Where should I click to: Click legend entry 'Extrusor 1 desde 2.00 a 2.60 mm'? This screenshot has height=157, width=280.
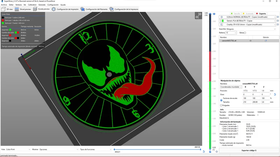pyautogui.click(x=17, y=20)
